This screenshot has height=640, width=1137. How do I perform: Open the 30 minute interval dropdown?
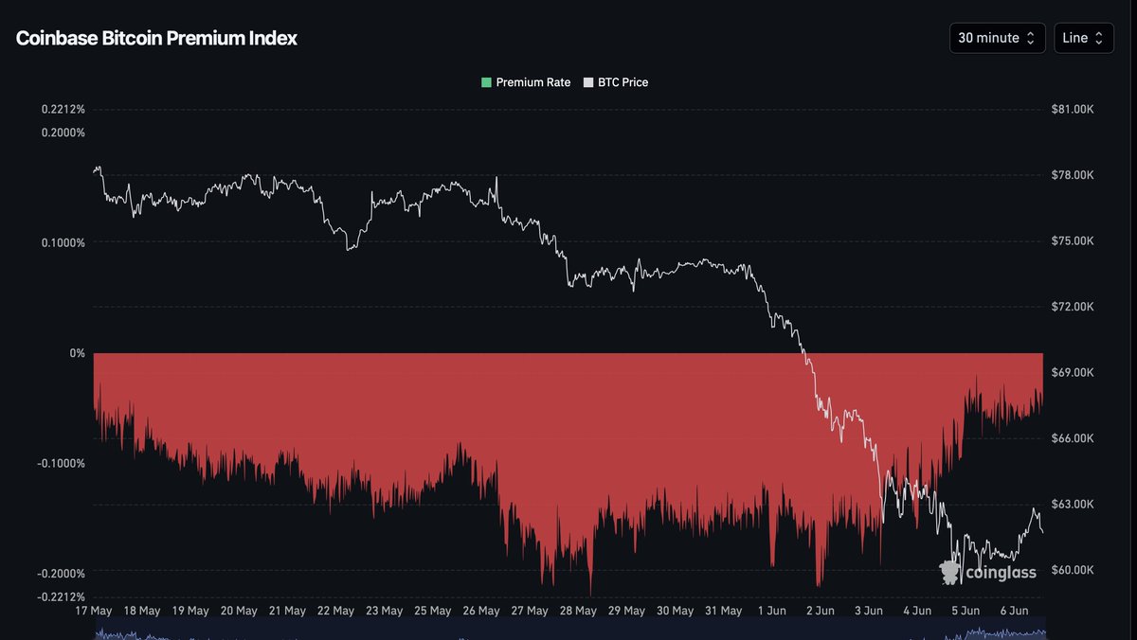click(998, 38)
